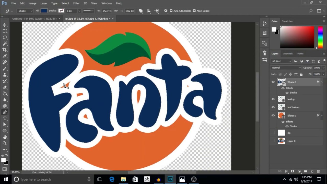This screenshot has width=327, height=184.
Task: Open the Filter menu
Action: point(76,3)
